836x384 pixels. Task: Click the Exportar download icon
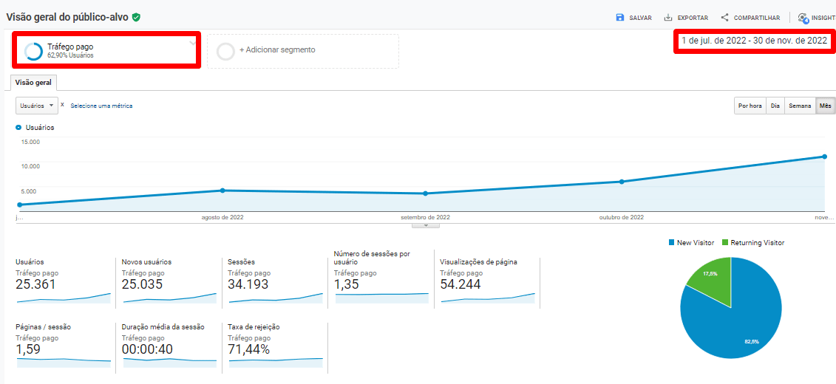[668, 18]
